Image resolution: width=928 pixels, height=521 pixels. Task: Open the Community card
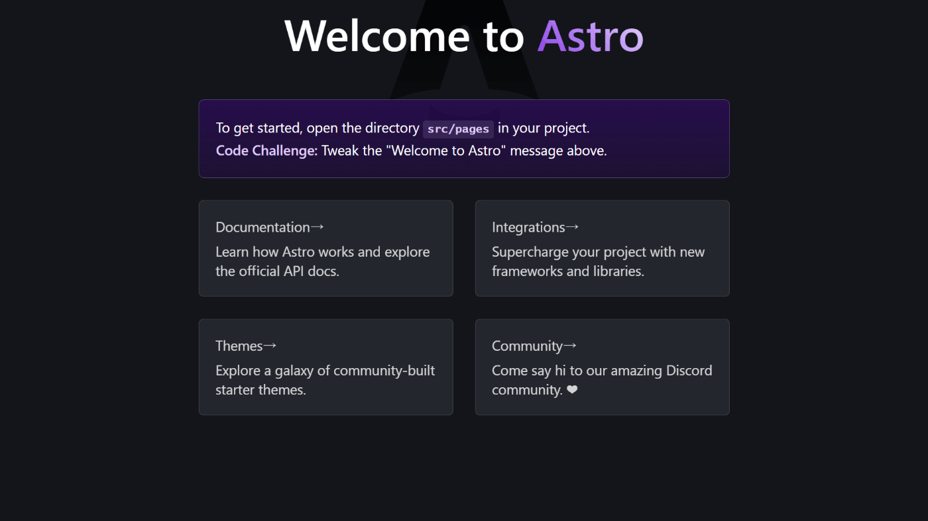click(x=602, y=367)
